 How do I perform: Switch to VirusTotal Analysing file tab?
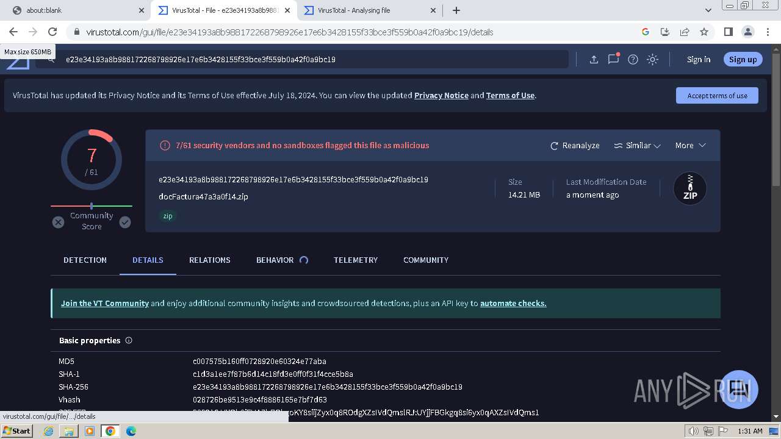pos(369,10)
